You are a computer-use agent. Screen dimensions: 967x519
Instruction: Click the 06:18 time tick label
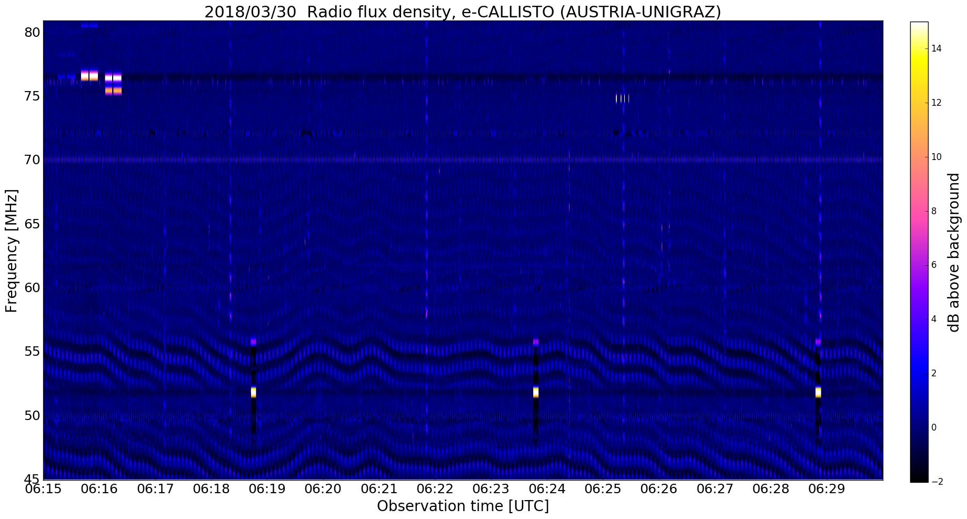click(211, 489)
